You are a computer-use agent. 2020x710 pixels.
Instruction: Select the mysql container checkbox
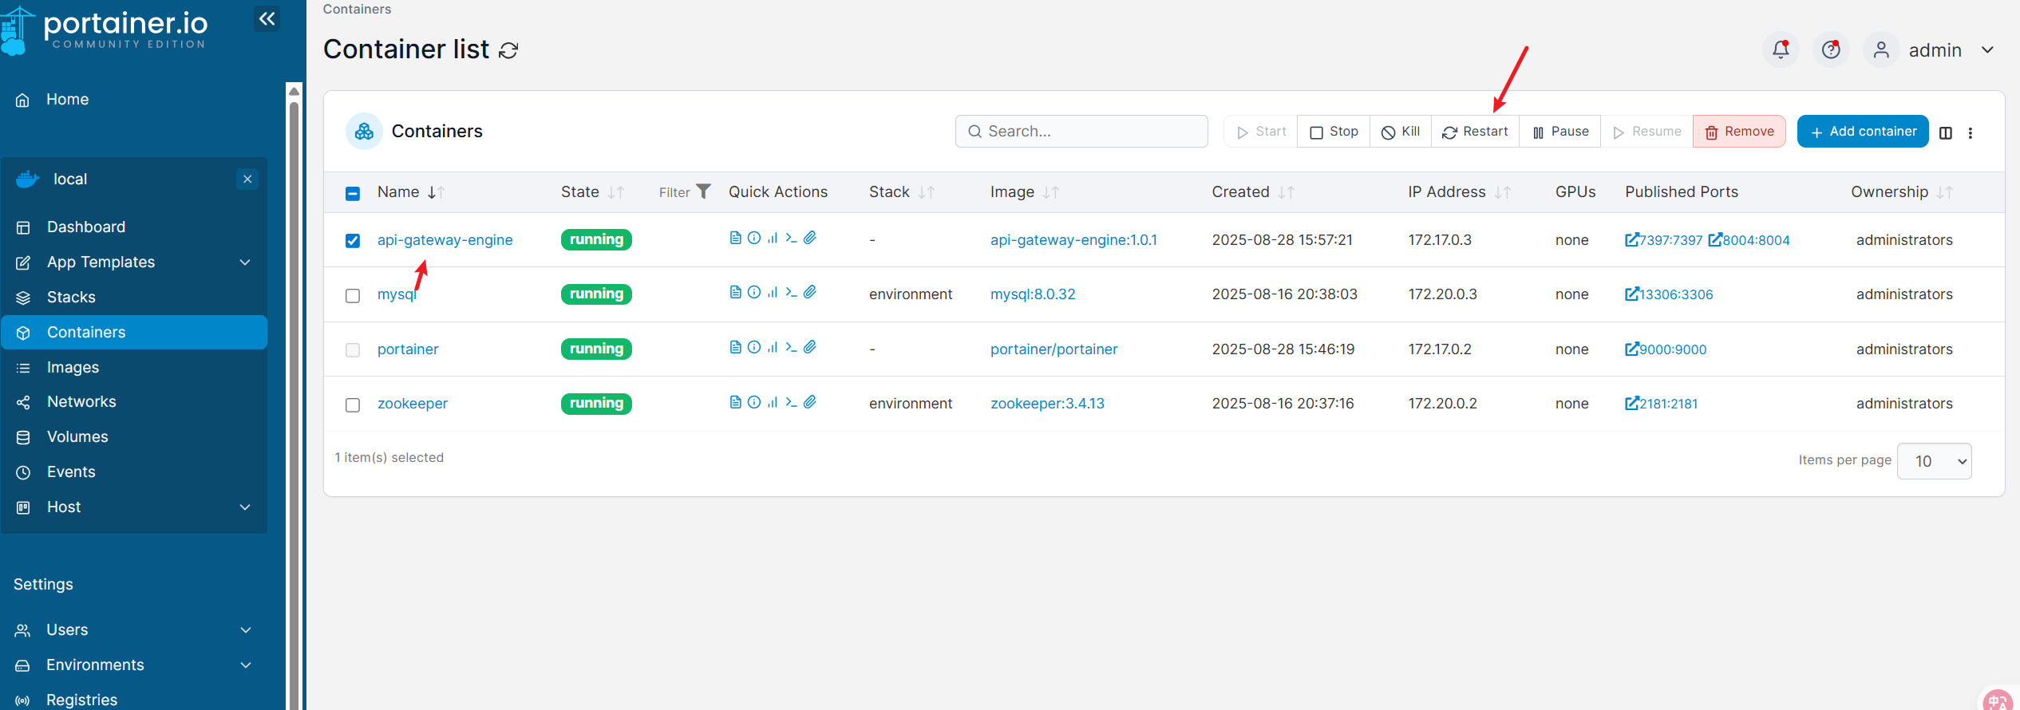(x=353, y=295)
